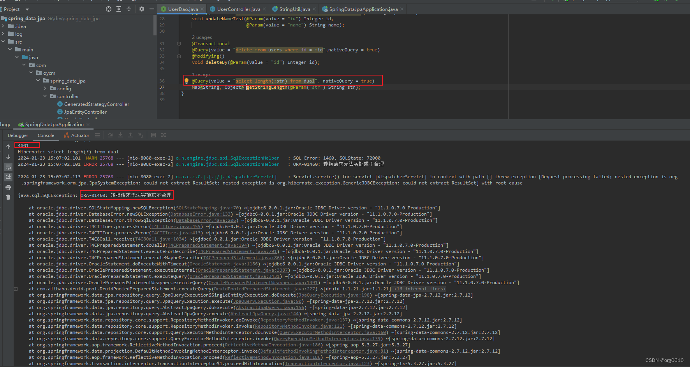Open TransactionInterceptor.java:123 stack trace link

click(x=327, y=363)
